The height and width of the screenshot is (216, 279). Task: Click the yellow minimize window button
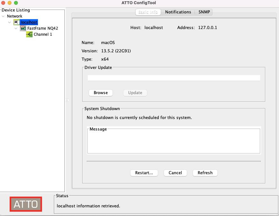[10, 3]
